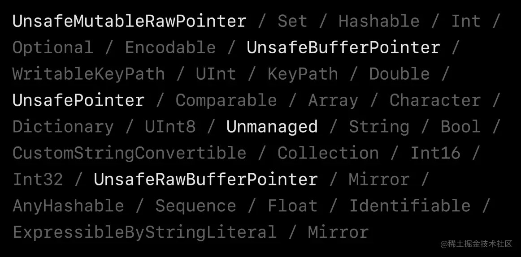The width and height of the screenshot is (521, 257).
Task: Click the Dictionary text
Action: click(x=63, y=127)
